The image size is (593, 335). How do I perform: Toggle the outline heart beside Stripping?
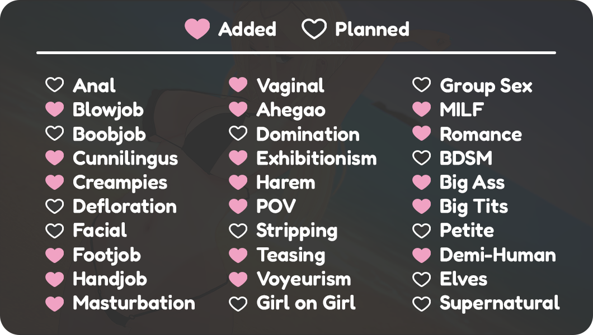238,231
